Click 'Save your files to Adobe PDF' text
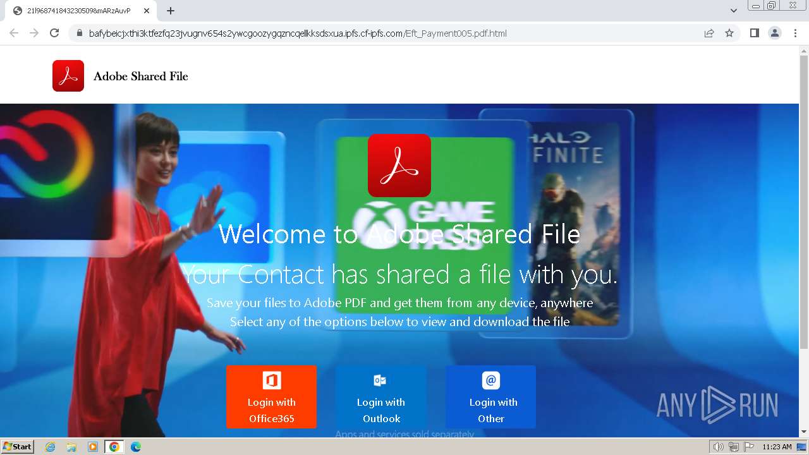The width and height of the screenshot is (809, 455). click(x=399, y=303)
